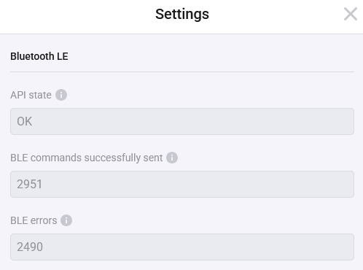Close the Settings dialog
The height and width of the screenshot is (270, 363).
coord(351,14)
